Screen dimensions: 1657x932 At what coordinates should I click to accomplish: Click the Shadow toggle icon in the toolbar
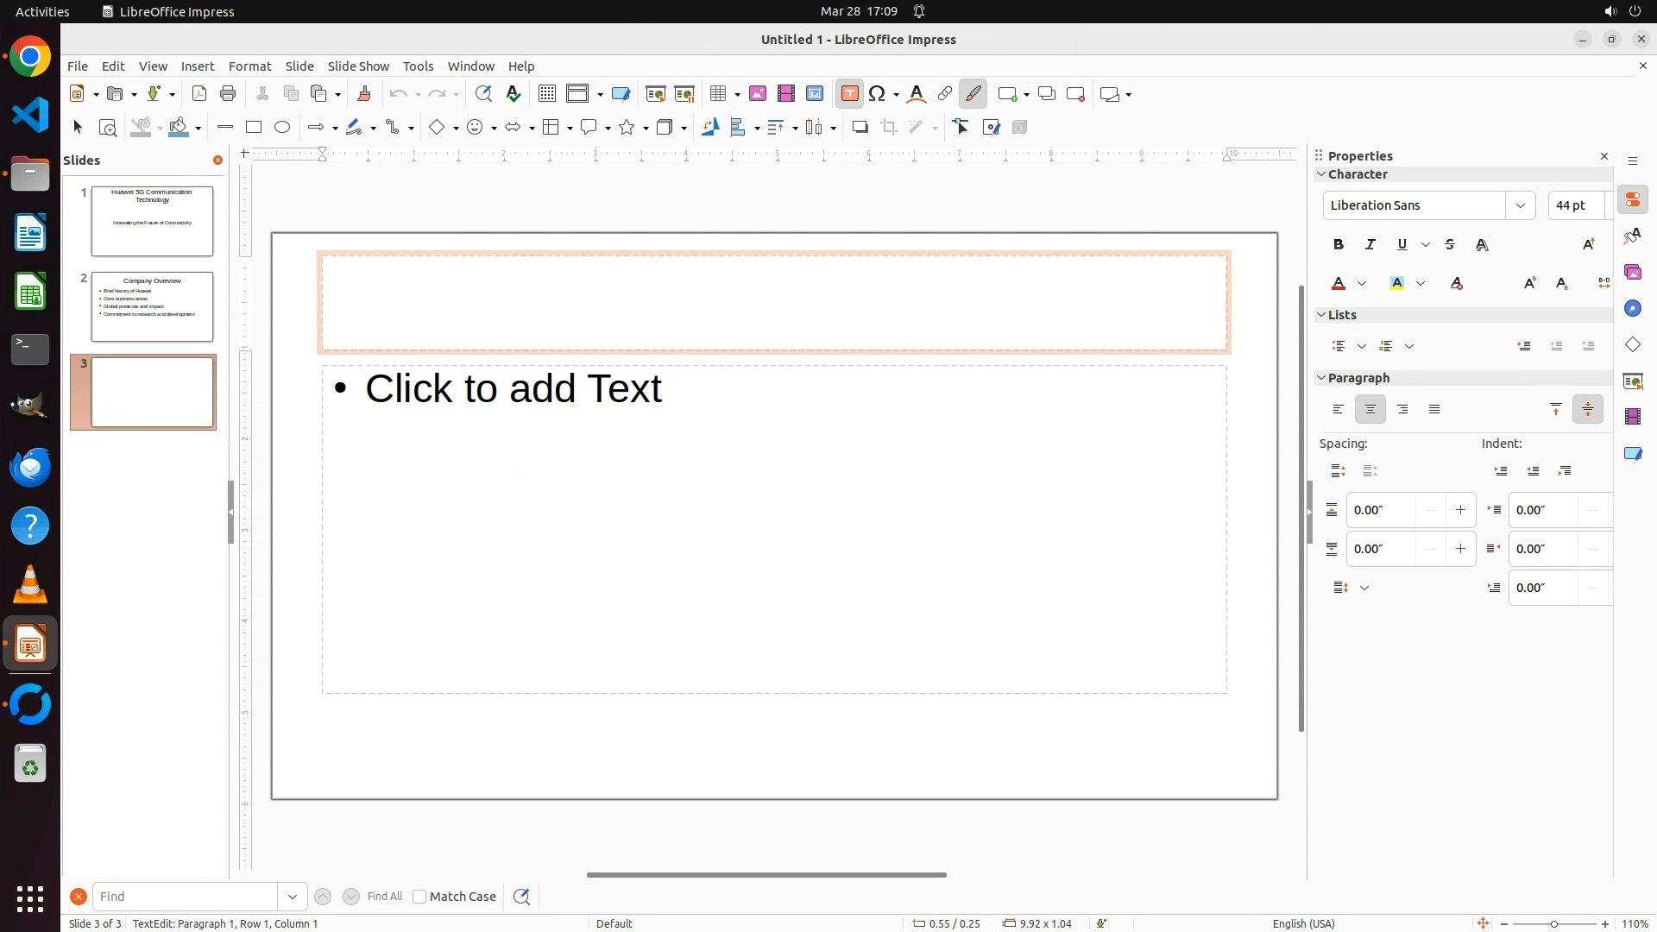pos(860,128)
